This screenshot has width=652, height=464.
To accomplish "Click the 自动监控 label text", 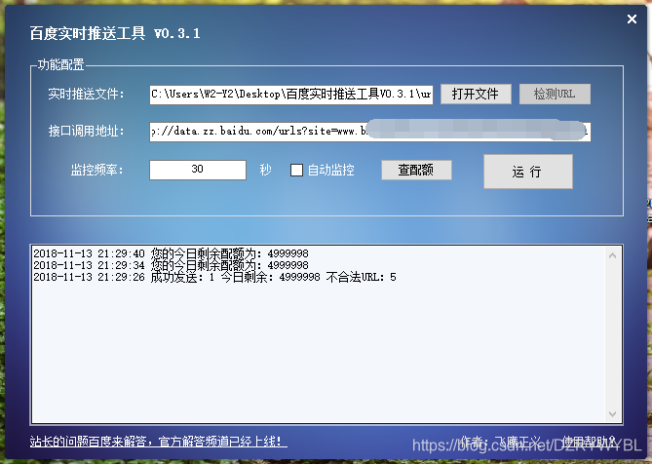I will tap(331, 170).
